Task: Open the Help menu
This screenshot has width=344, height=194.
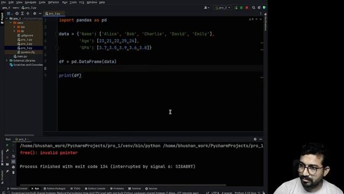Action: click(102, 2)
